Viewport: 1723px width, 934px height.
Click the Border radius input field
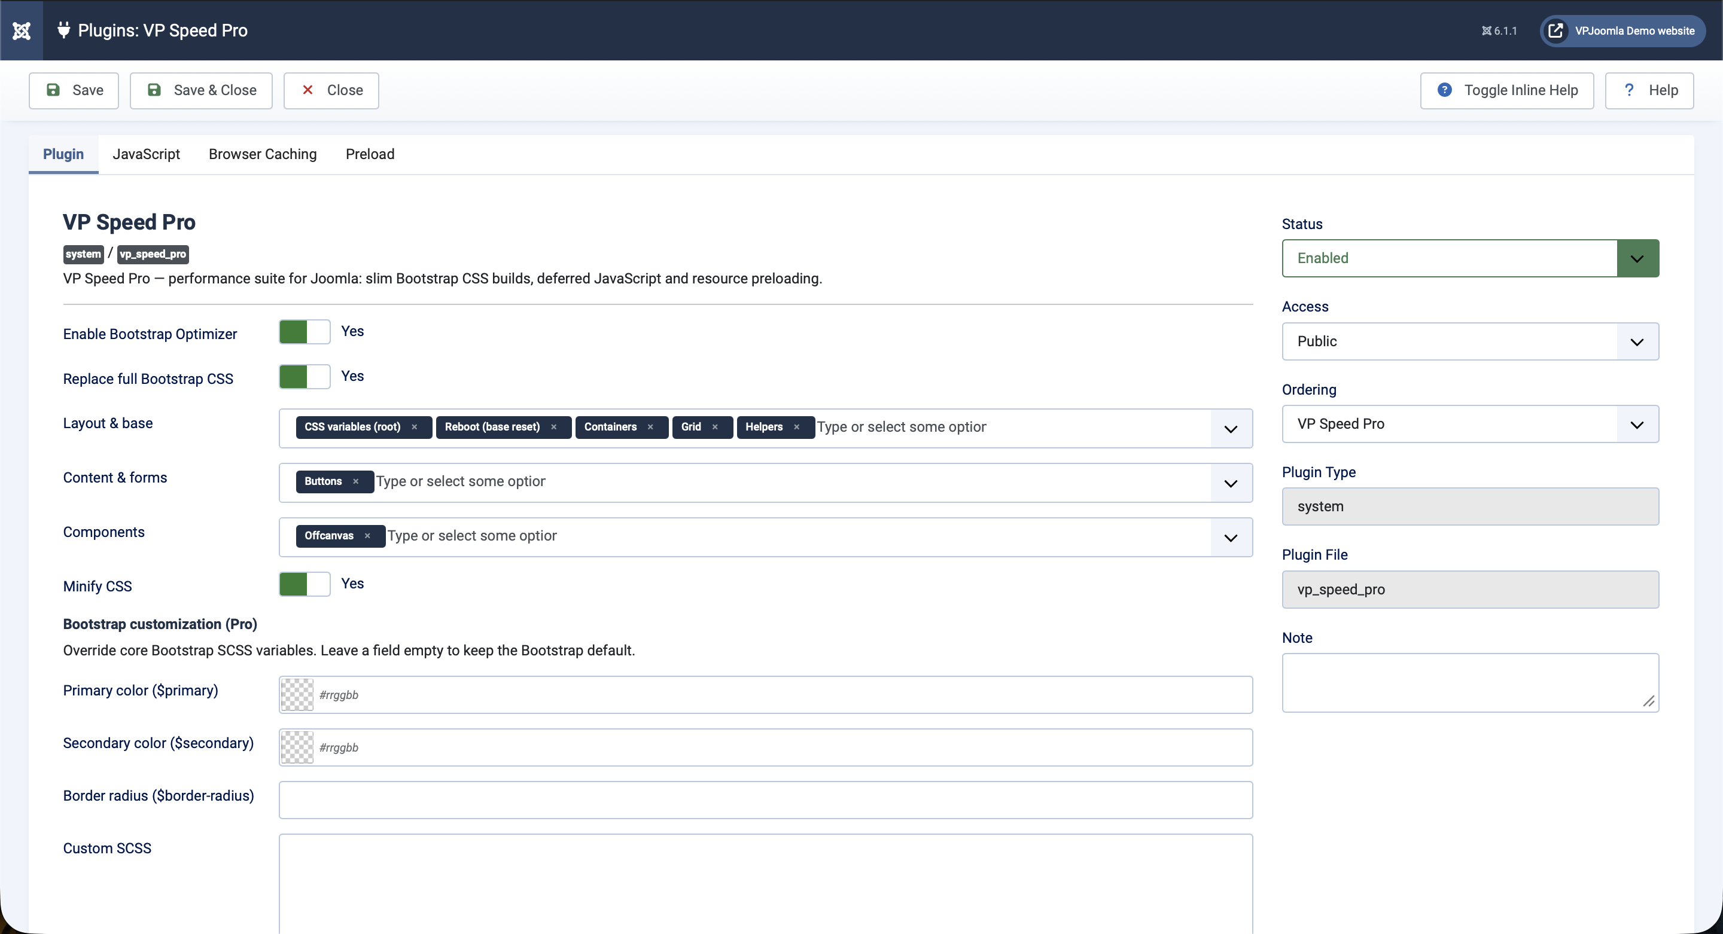[x=766, y=801]
